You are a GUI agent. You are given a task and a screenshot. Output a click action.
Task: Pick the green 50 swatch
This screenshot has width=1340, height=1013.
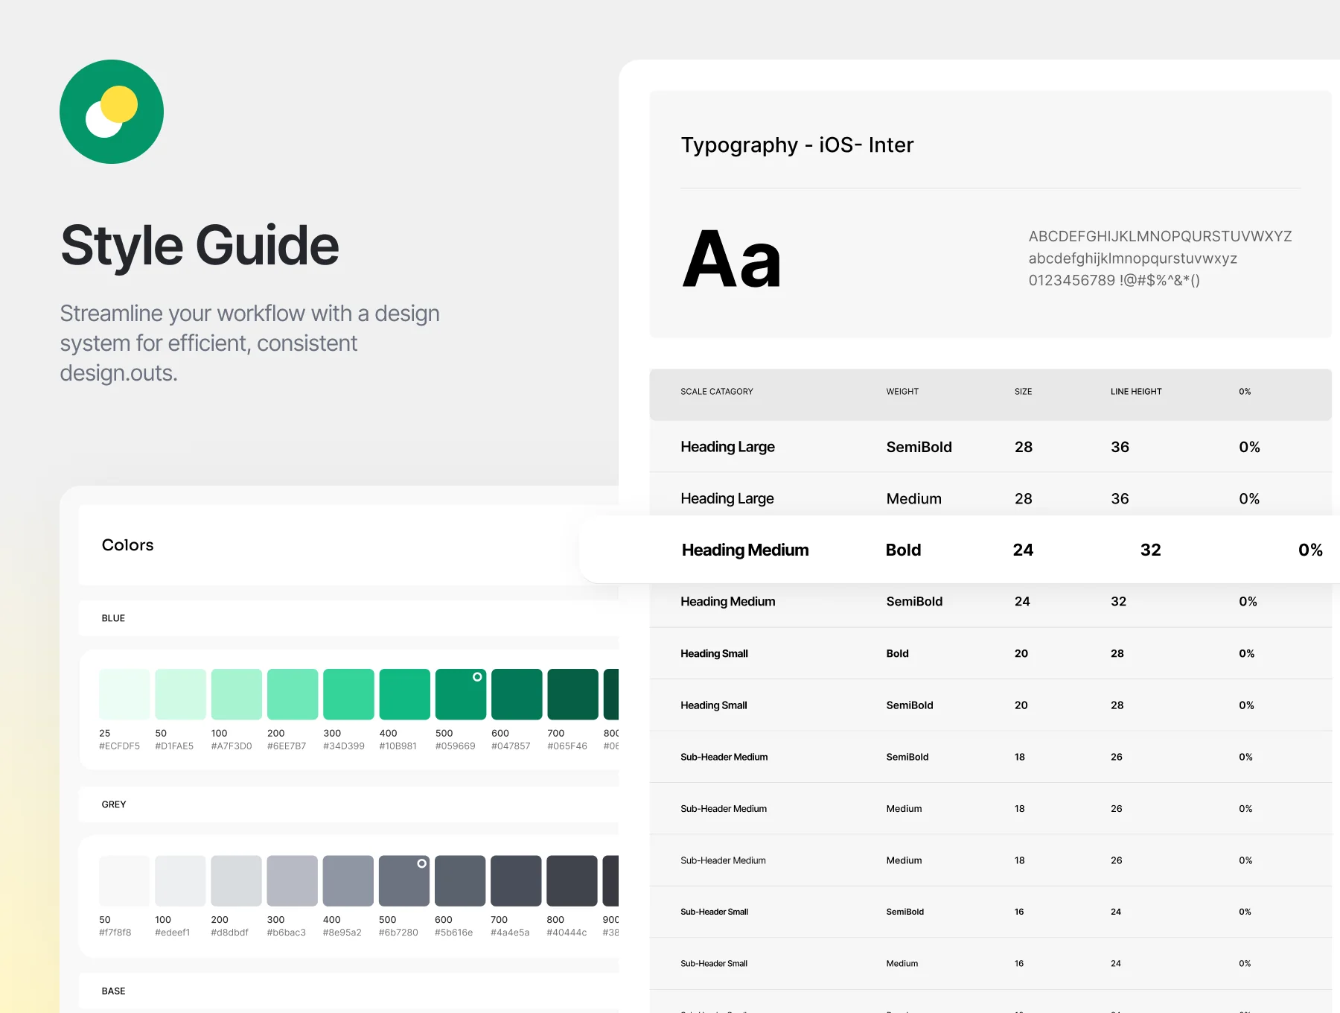pos(180,694)
